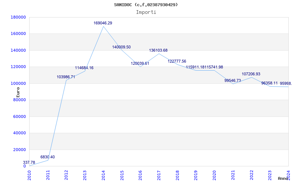
Task: Click the y-axis value 180000
Action: click(x=18, y=17)
